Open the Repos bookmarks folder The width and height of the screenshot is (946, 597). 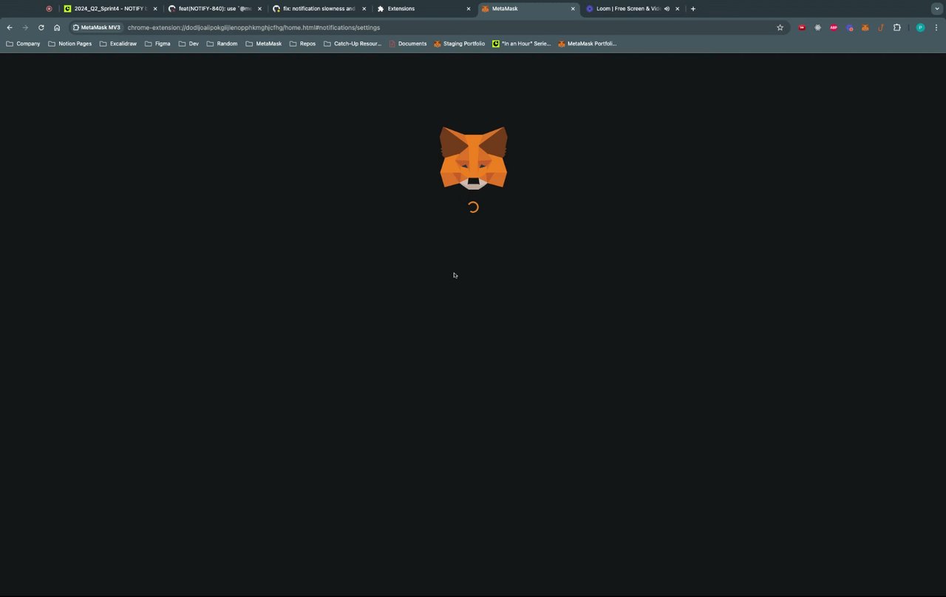tap(302, 44)
